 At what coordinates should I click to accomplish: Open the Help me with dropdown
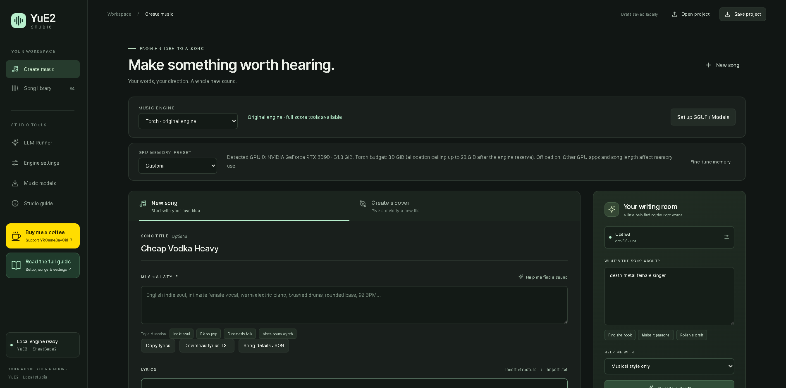[669, 367]
